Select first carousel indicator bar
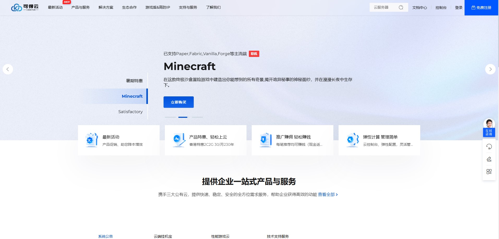Image resolution: width=499 pixels, height=239 pixels. [170, 117]
